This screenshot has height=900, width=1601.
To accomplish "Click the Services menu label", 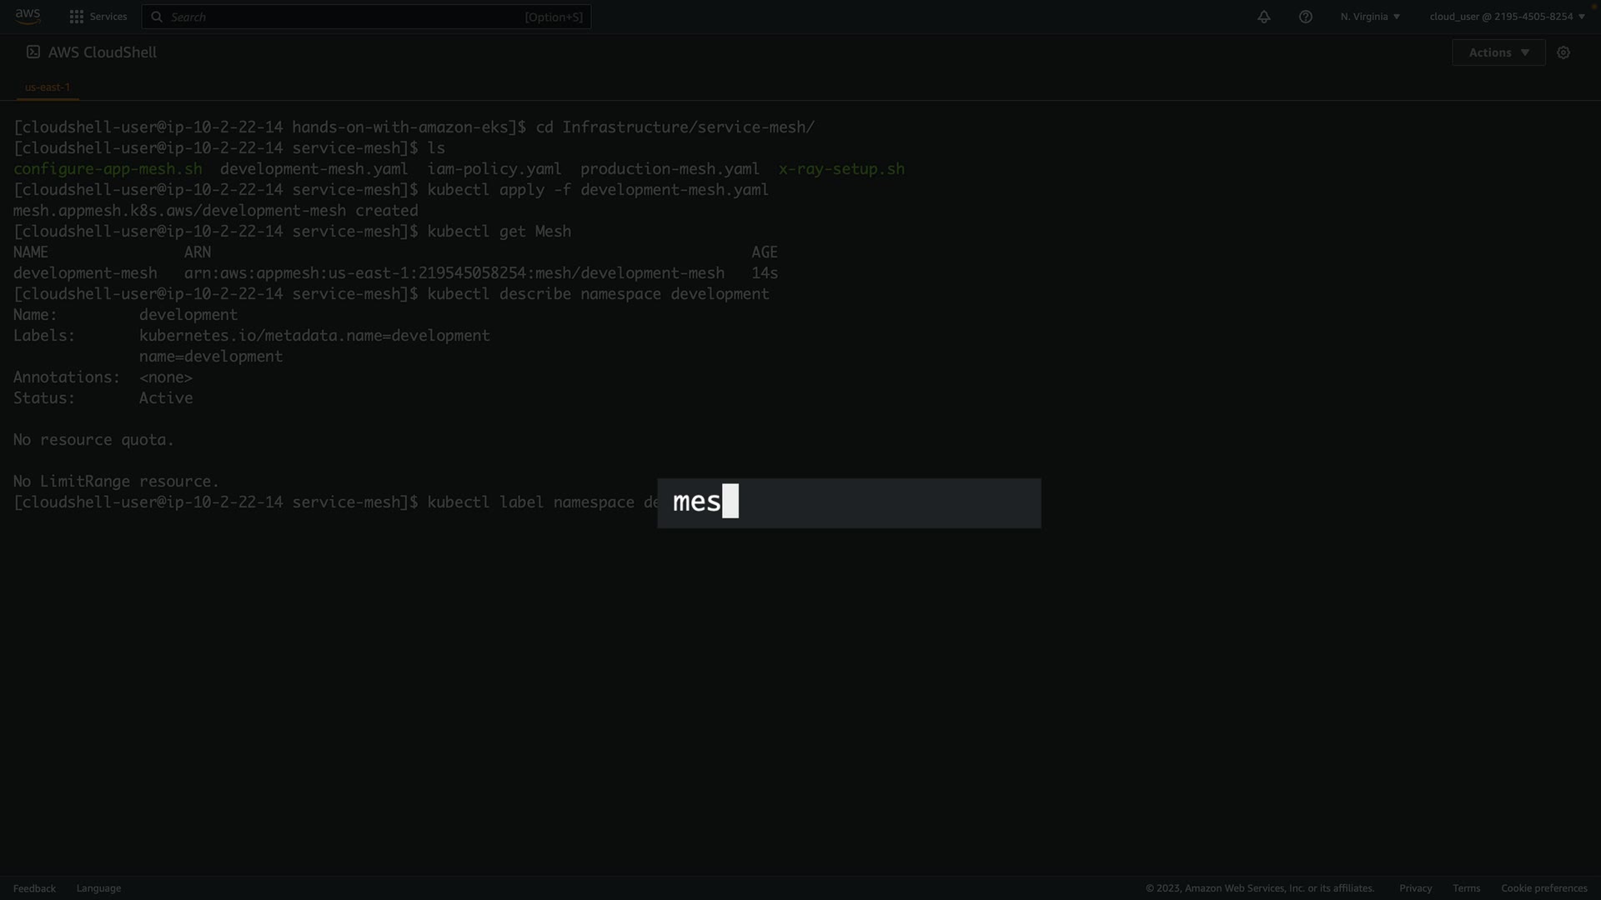I will (108, 17).
